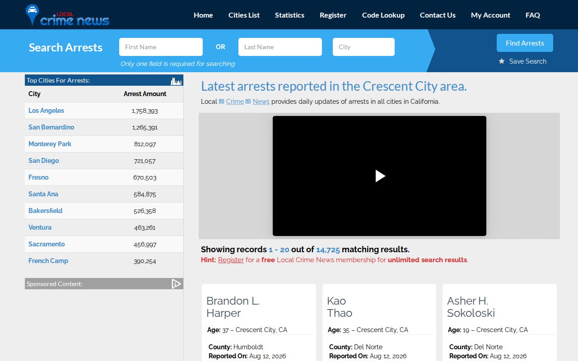This screenshot has height=361, width=578.
Task: Click the Register link in the hint
Action: point(231,260)
